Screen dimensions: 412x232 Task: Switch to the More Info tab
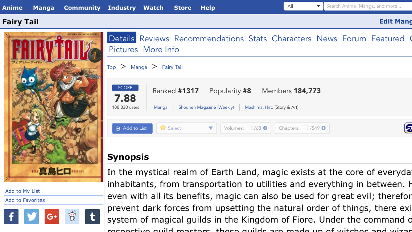click(161, 49)
